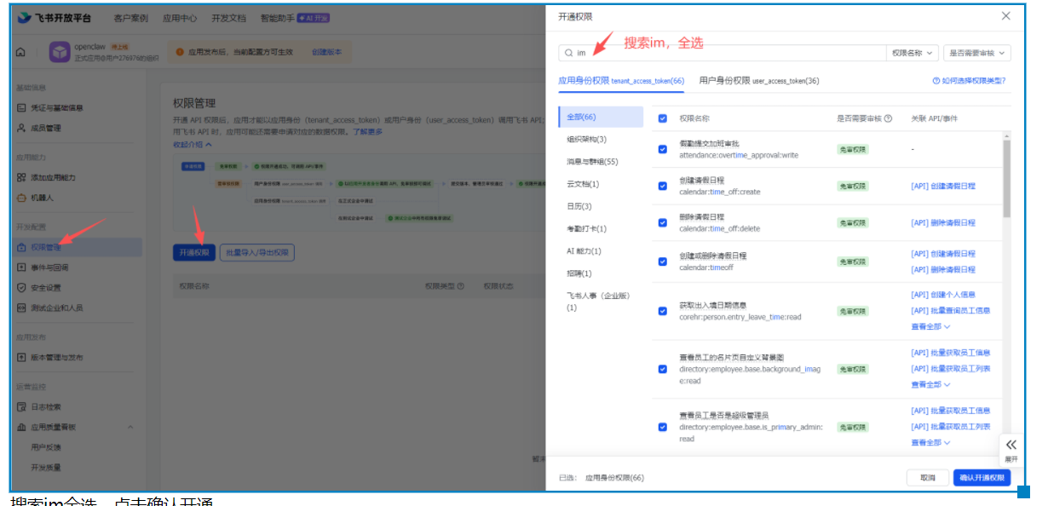The image size is (1048, 506).
Task: Open 开发文档 in top navigation
Action: point(228,18)
